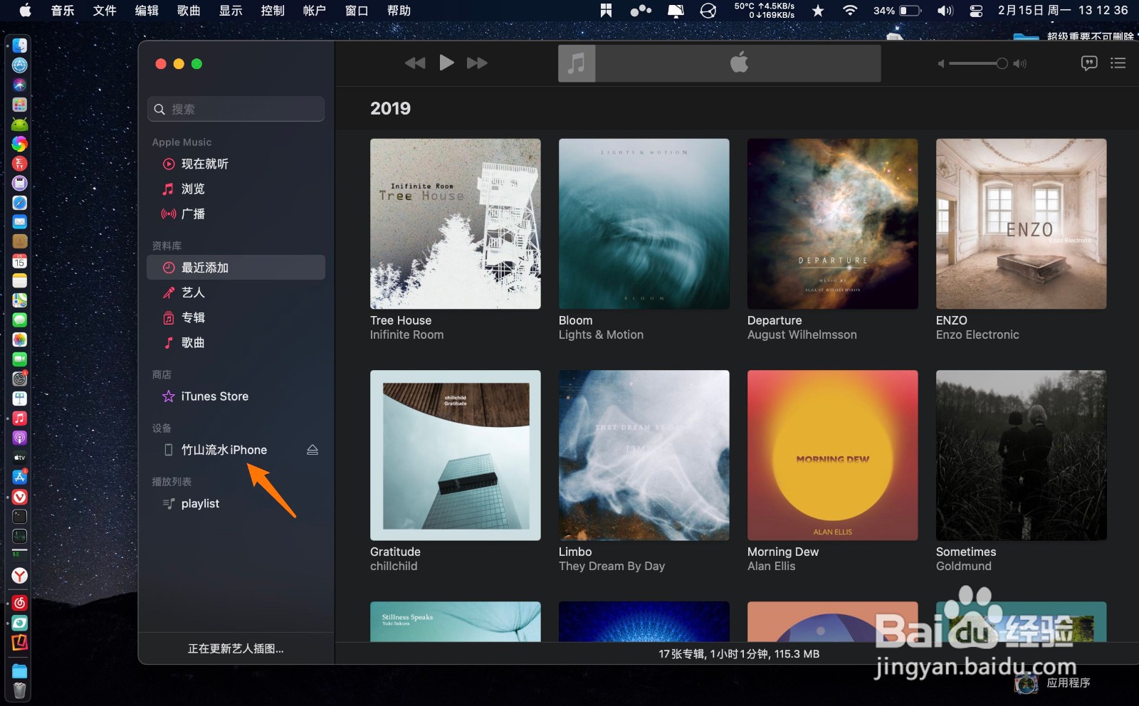Open the Music app in Dock

(20, 418)
